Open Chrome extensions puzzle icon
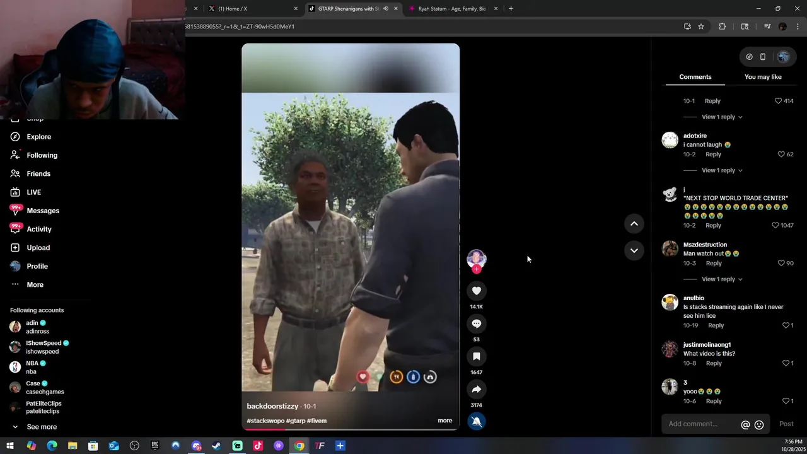 [x=723, y=26]
